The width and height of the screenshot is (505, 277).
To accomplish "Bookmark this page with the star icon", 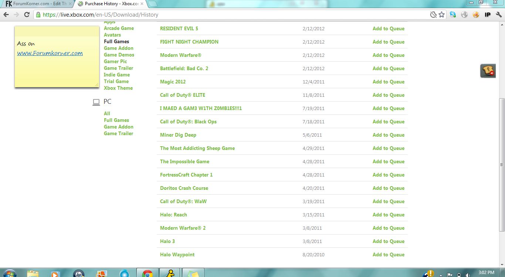I will tap(441, 15).
